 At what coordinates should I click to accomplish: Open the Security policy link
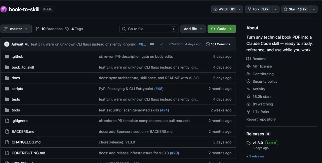tap(265, 81)
